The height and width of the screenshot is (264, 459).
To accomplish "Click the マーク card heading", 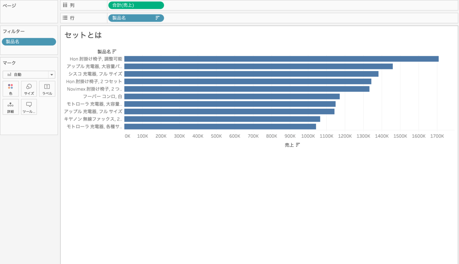I will tap(9, 63).
